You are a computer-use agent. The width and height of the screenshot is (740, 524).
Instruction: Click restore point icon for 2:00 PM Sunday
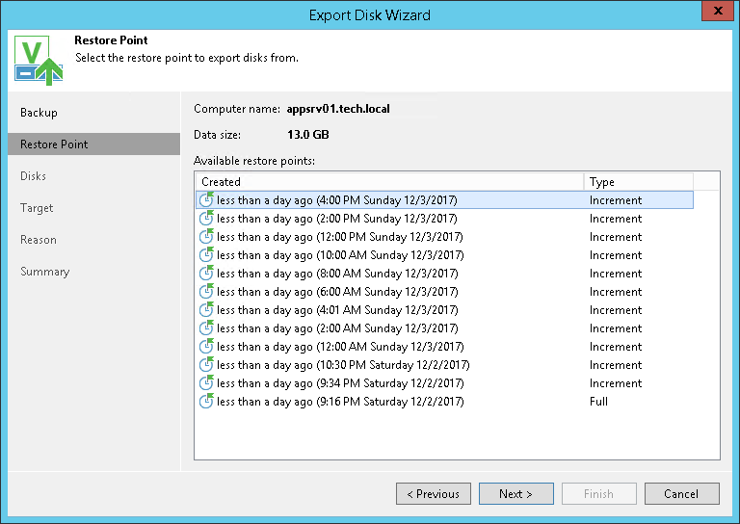(x=206, y=219)
